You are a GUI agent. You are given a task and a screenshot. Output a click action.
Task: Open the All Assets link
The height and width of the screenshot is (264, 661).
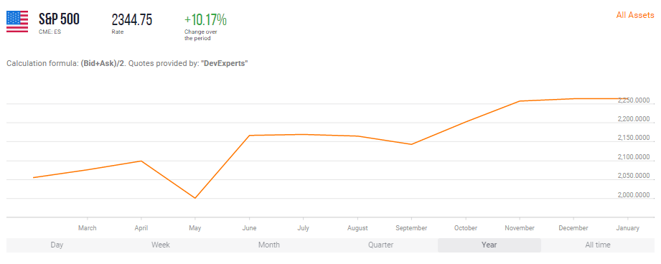[635, 15]
